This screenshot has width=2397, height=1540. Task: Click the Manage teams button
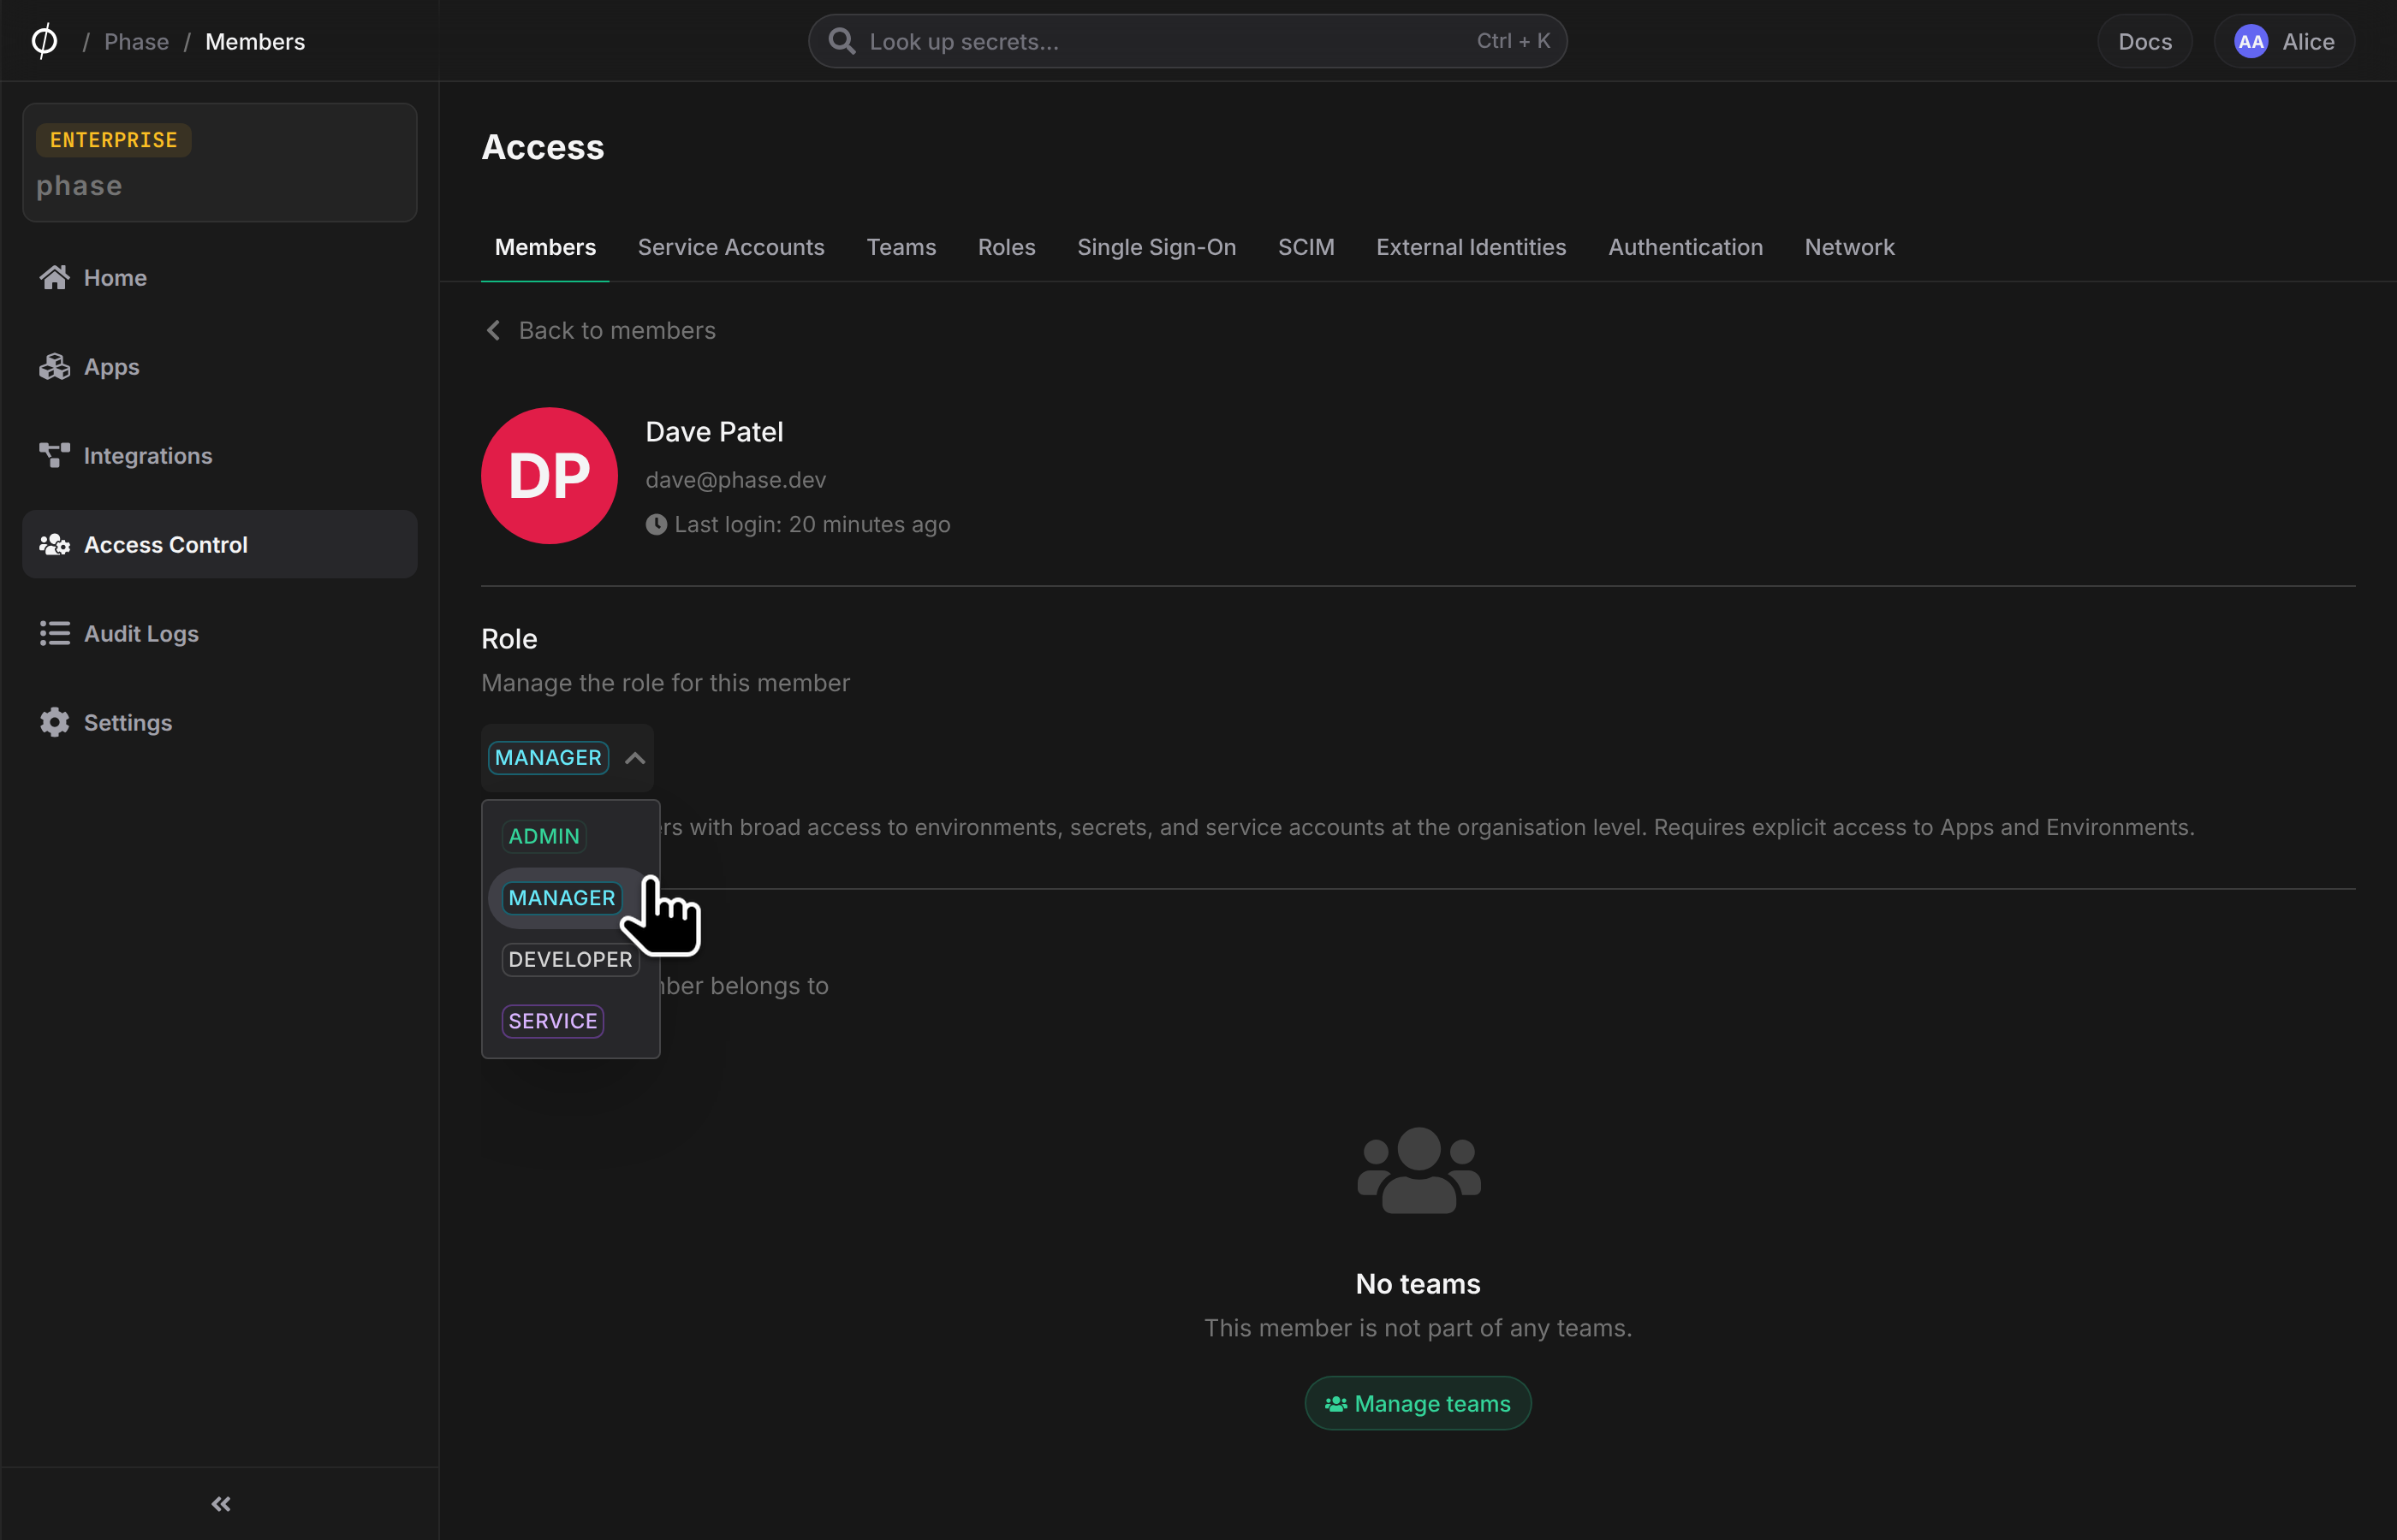(x=1418, y=1403)
